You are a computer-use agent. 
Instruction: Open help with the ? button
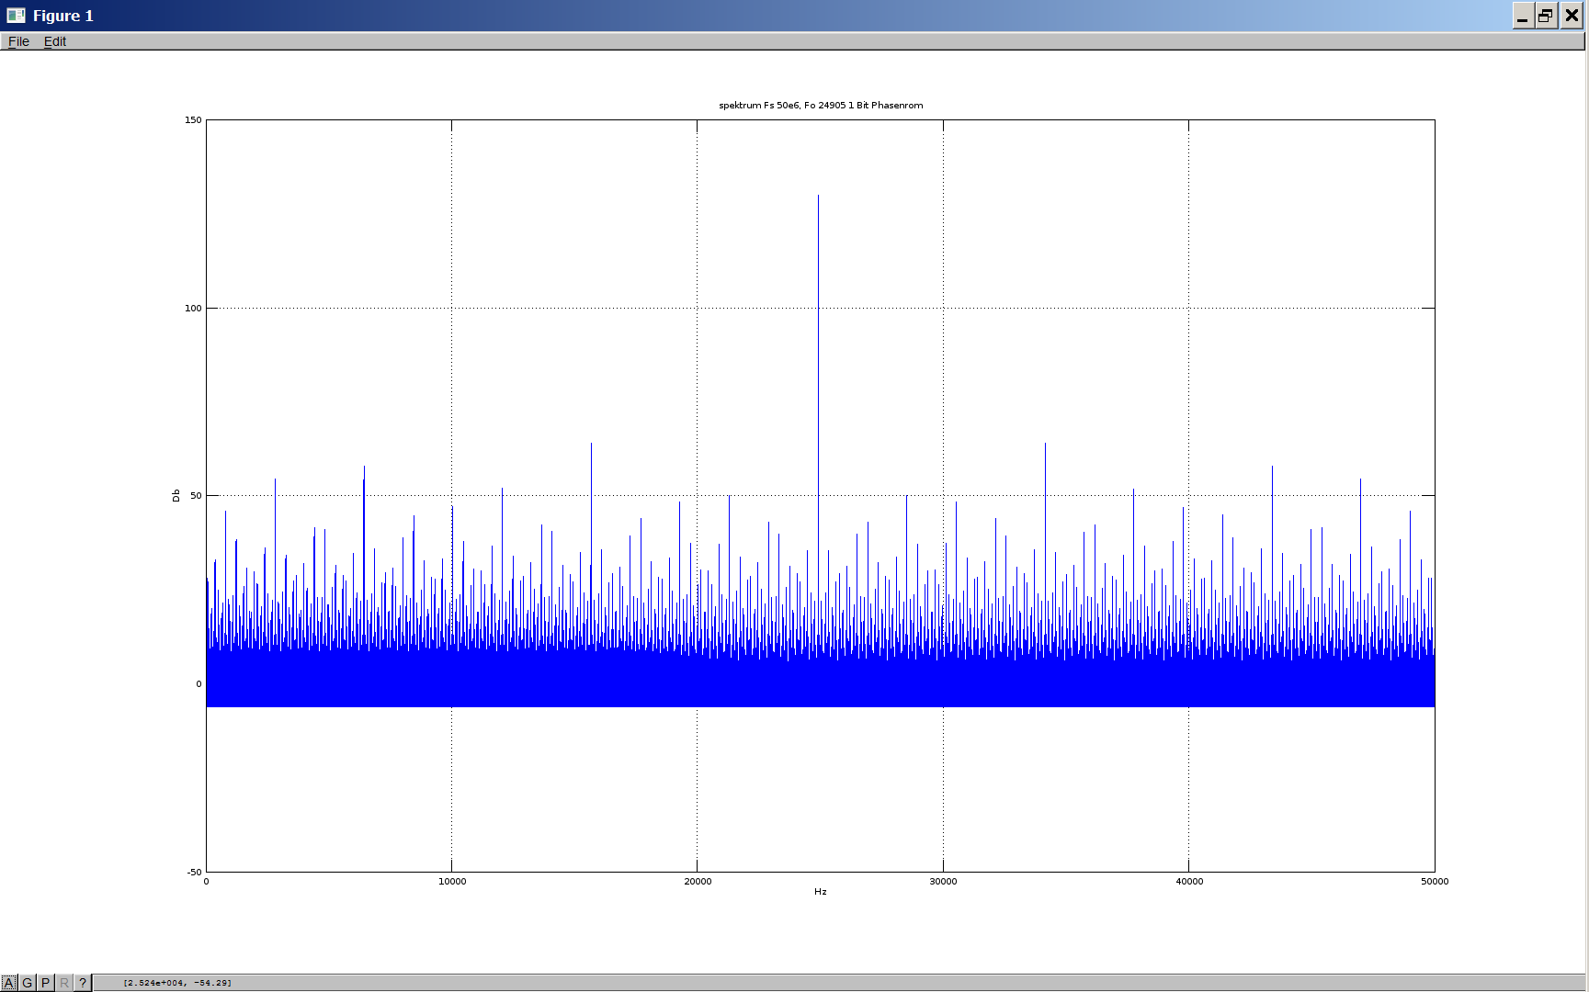coord(83,983)
